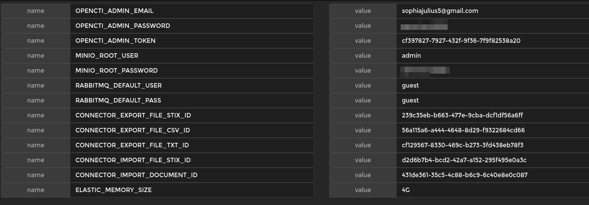Click the CONNECTOR_EXPORT_FILE_STIX_ID name field
The image size is (589, 205).
click(192, 115)
